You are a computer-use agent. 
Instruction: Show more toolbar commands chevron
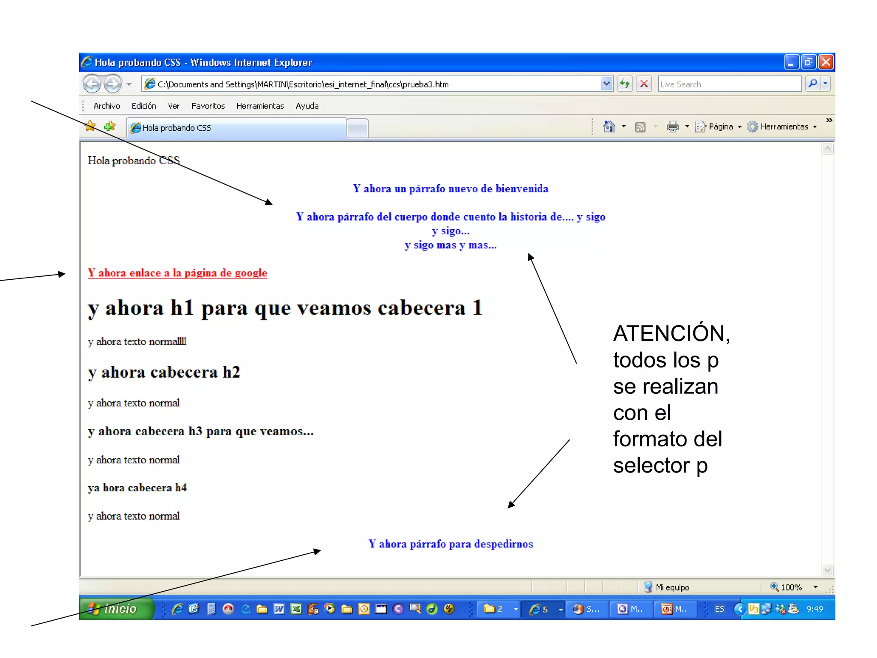pos(829,120)
